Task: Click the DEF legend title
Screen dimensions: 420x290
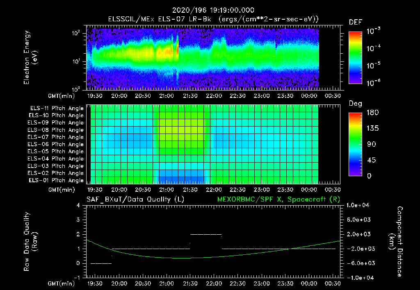Action: [x=356, y=23]
